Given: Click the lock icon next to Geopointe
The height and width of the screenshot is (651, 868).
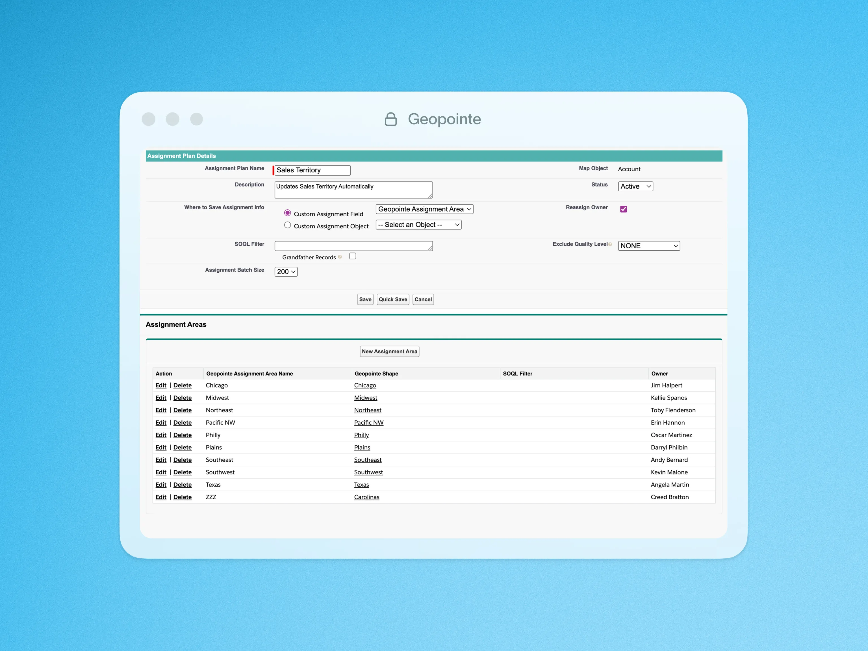Looking at the screenshot, I should 390,119.
